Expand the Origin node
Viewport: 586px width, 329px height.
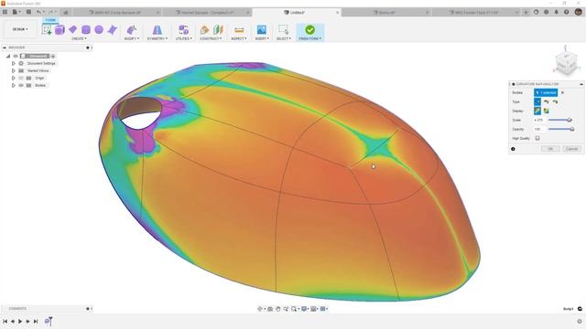(x=14, y=78)
